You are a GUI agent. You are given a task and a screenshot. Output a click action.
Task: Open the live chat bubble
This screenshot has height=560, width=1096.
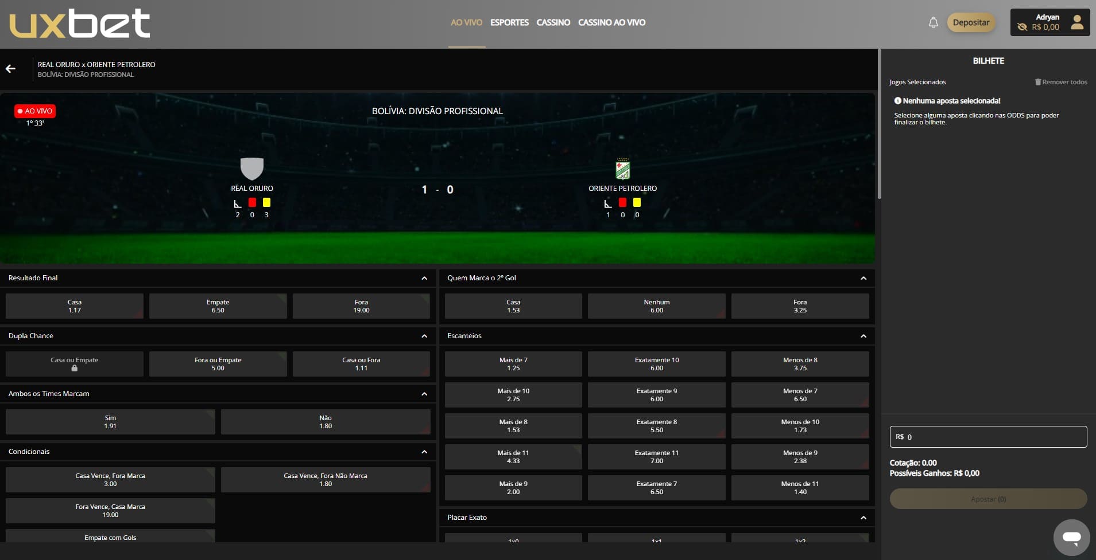[1071, 537]
